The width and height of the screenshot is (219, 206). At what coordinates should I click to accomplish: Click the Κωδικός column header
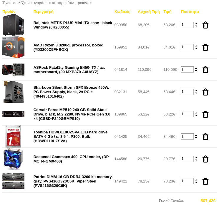click(x=122, y=12)
